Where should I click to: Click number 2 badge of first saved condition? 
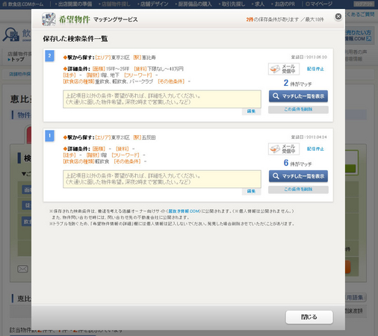(x=49, y=56)
